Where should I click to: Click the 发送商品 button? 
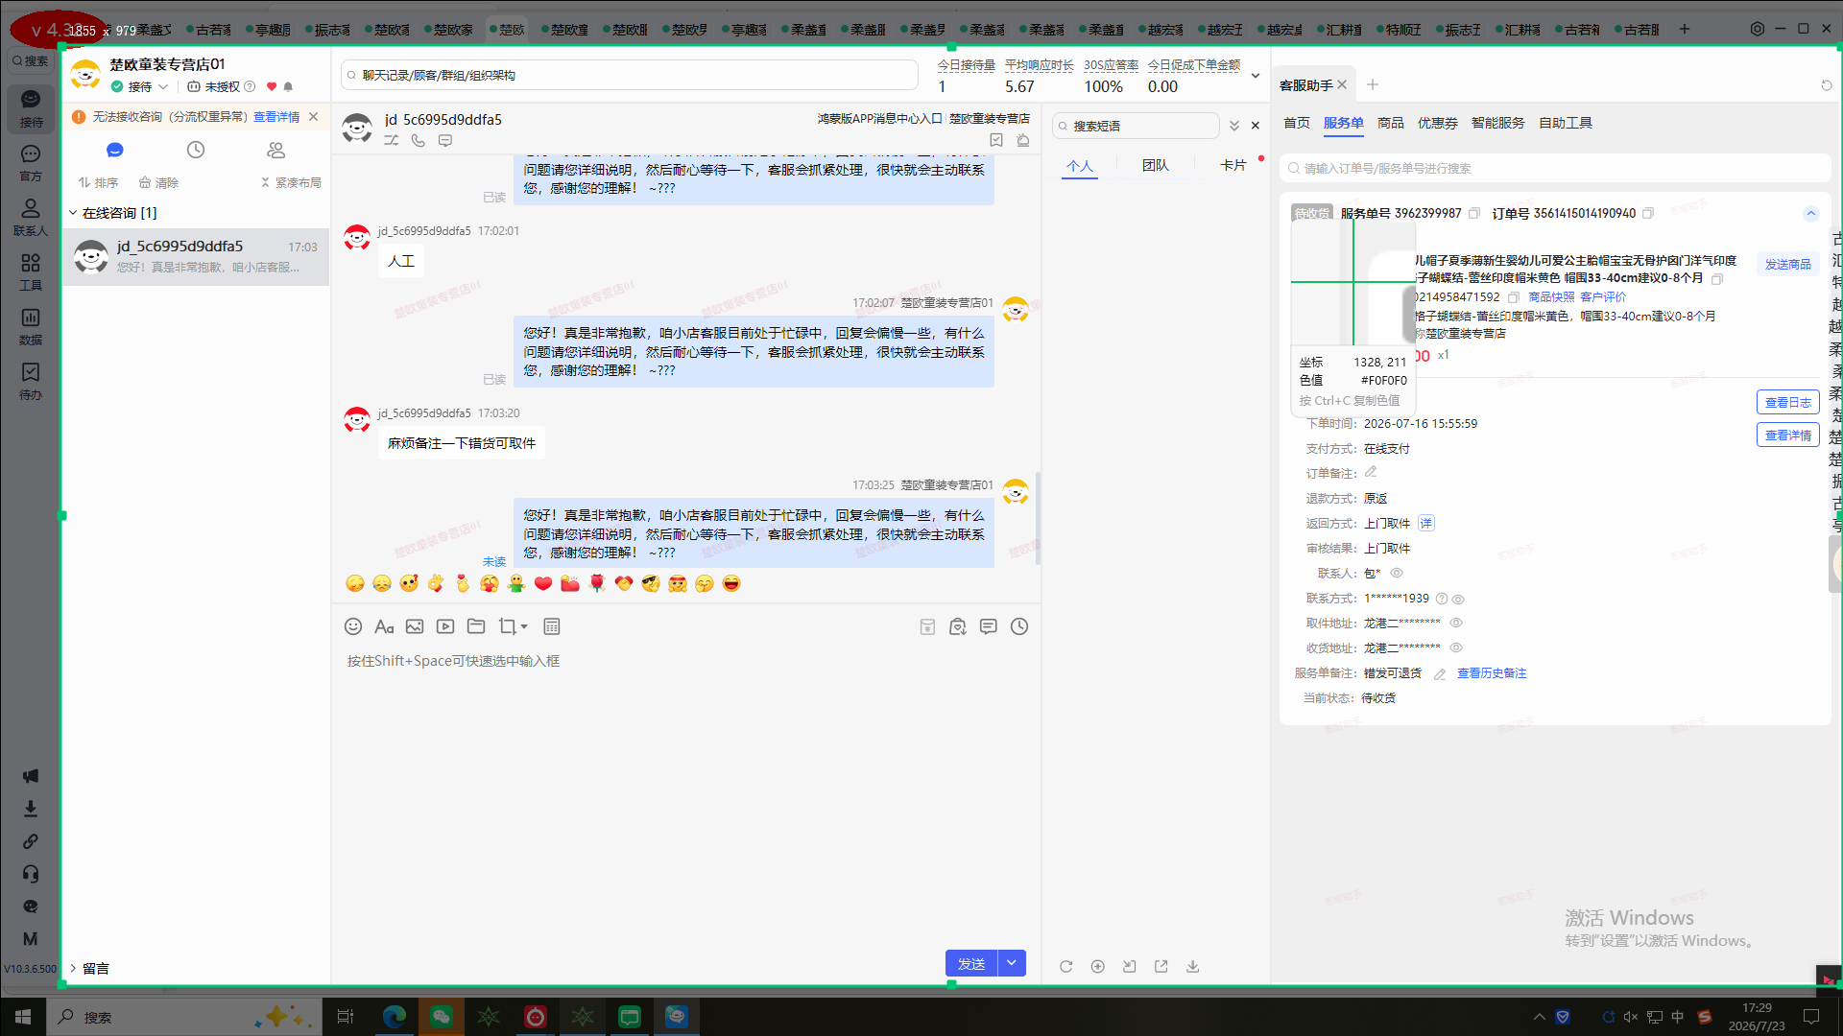click(1788, 265)
